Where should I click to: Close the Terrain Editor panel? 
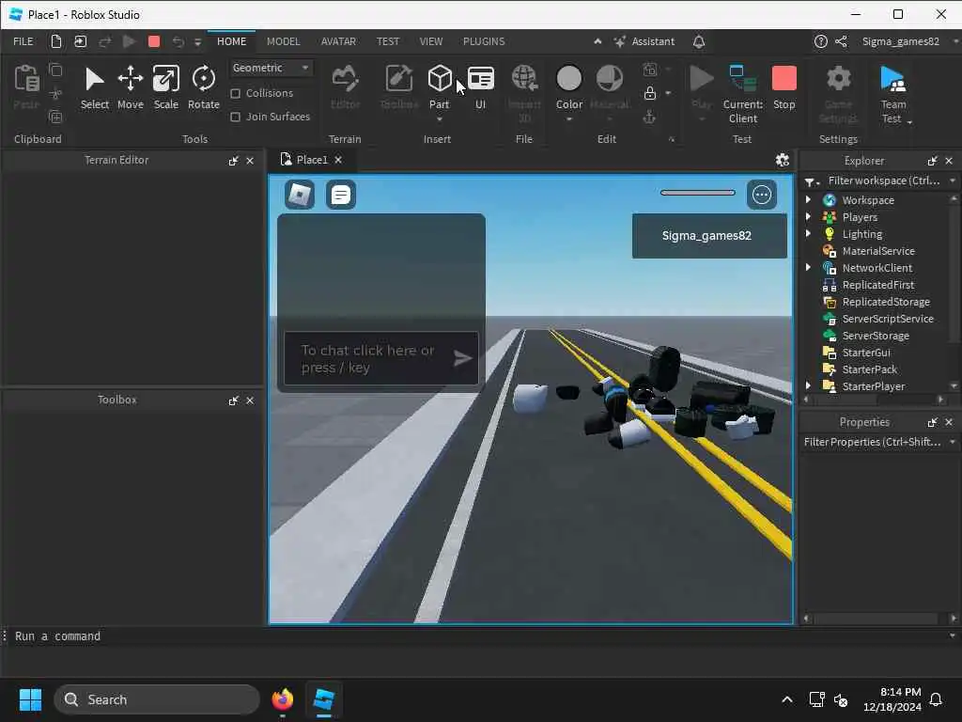[250, 161]
